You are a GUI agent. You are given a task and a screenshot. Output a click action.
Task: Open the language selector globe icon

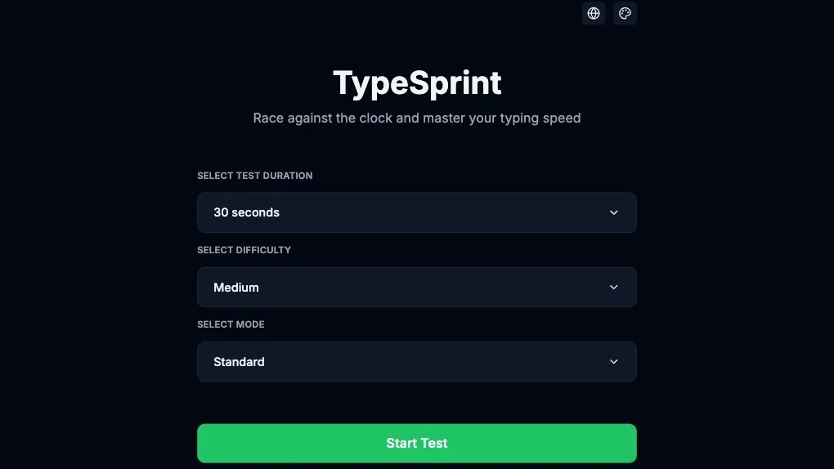594,13
